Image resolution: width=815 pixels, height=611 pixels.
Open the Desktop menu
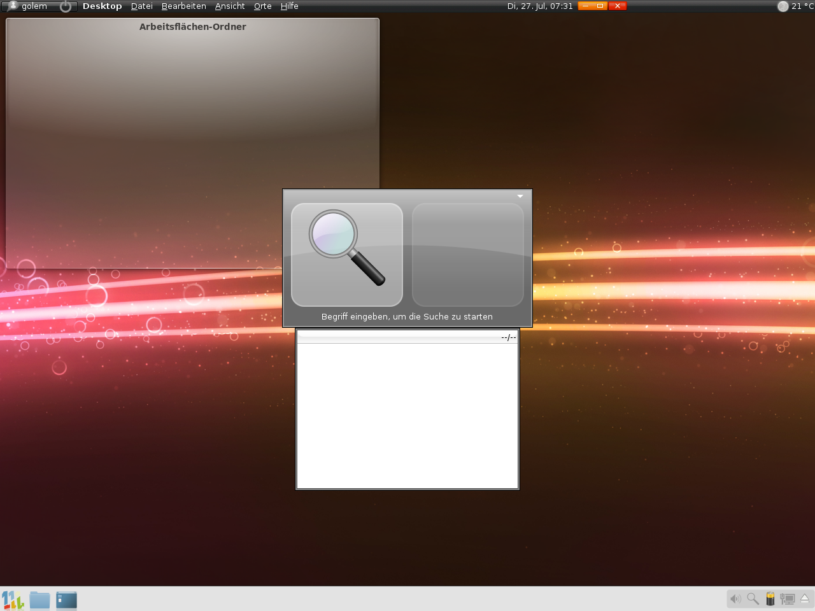pyautogui.click(x=102, y=6)
